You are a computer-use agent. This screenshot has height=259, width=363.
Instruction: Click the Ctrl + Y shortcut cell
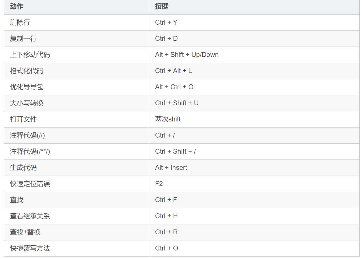click(x=166, y=23)
